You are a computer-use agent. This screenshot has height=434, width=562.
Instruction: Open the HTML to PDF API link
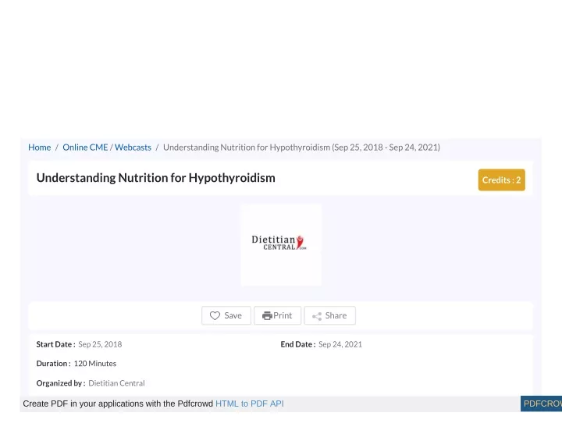250,404
